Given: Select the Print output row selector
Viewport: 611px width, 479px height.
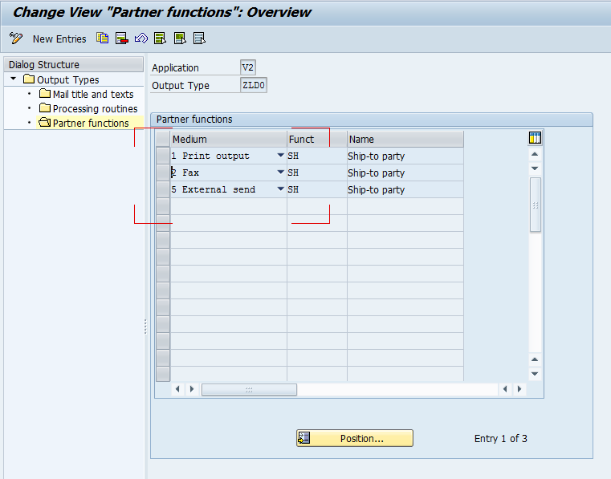Looking at the screenshot, I should coord(163,156).
